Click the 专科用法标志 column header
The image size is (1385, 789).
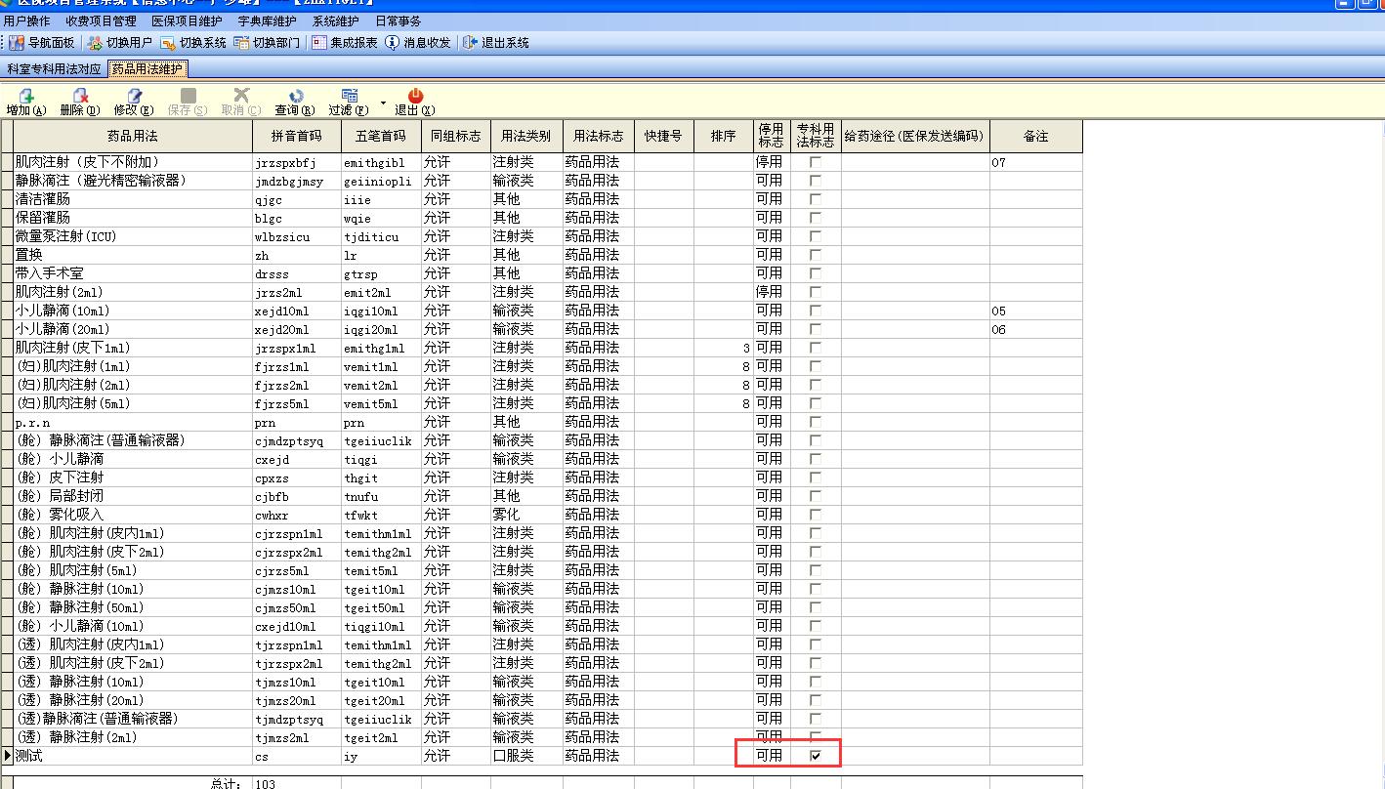click(x=816, y=137)
